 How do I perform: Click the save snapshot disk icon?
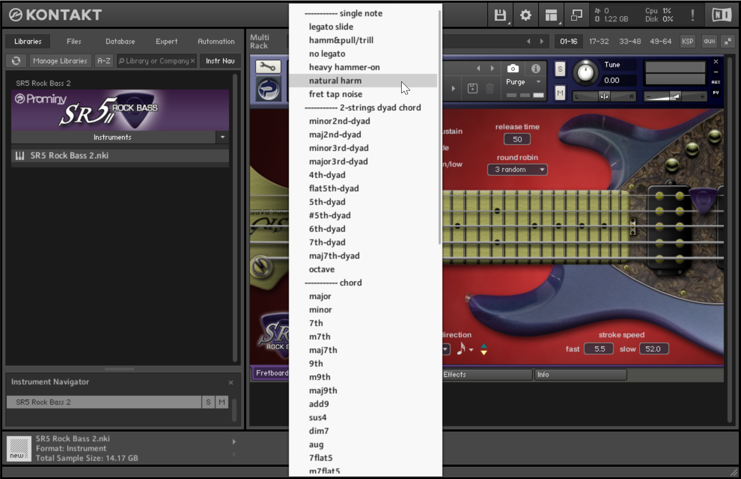point(473,88)
